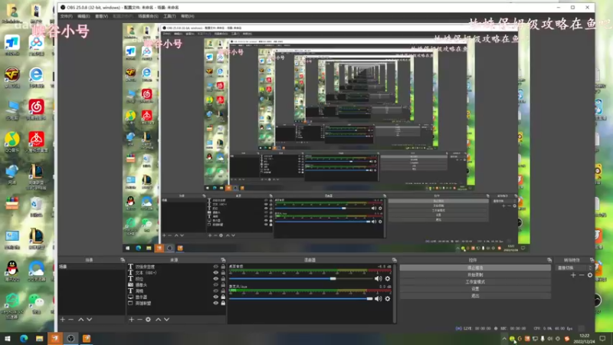613x345 pixels.
Task: Toggle visibility of 文本 (GDI+) source
Action: click(x=215, y=273)
